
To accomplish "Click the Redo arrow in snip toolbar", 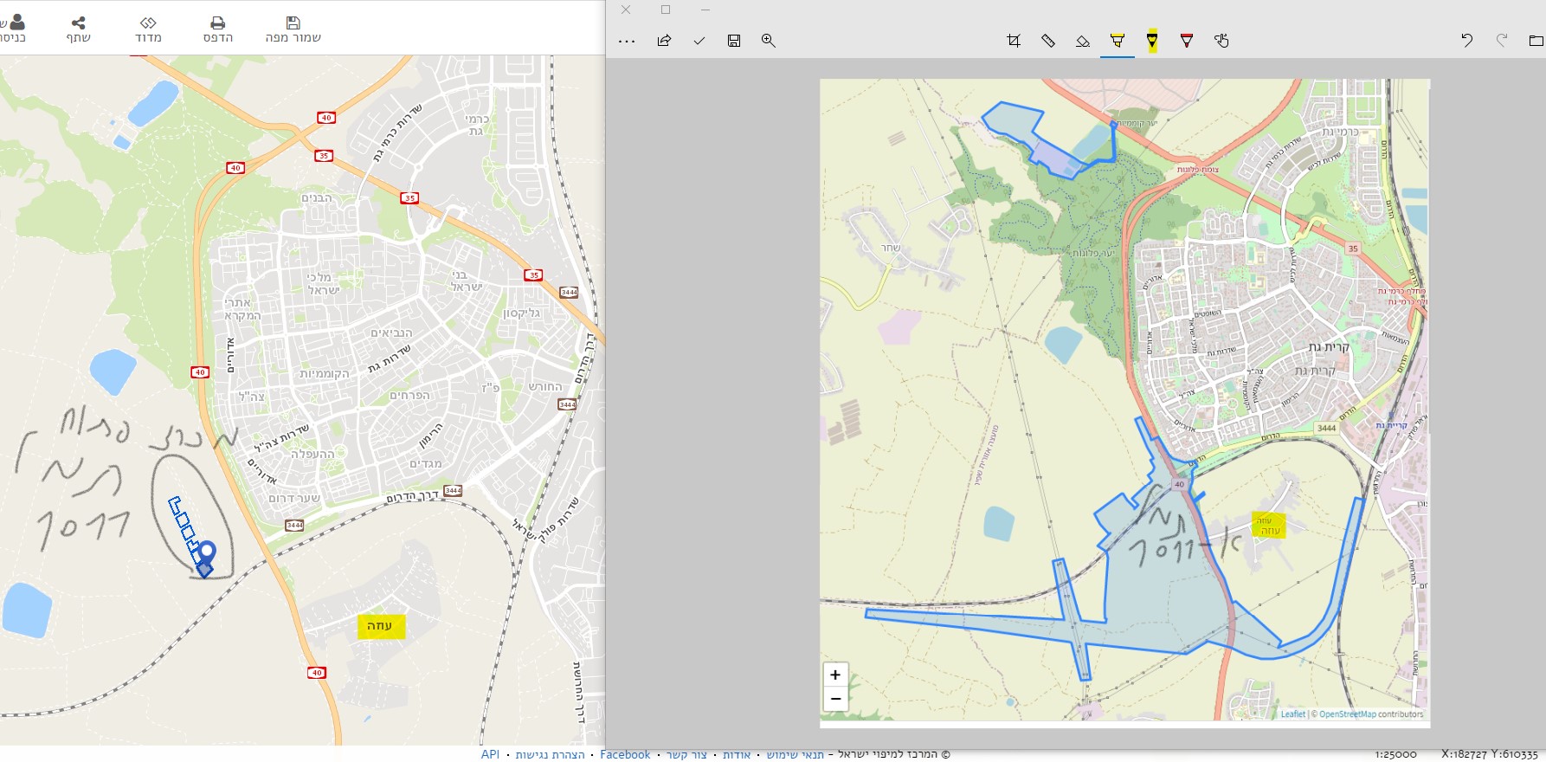I will pyautogui.click(x=1502, y=41).
